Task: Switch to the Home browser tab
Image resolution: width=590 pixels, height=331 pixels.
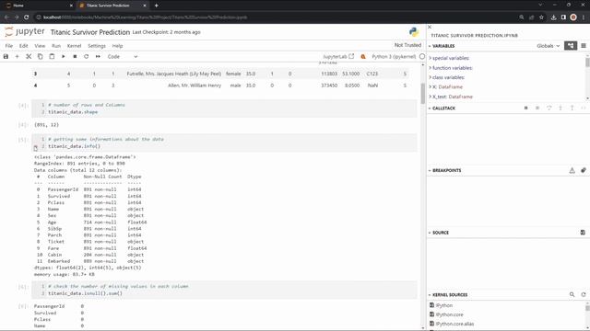Action: pyautogui.click(x=38, y=6)
